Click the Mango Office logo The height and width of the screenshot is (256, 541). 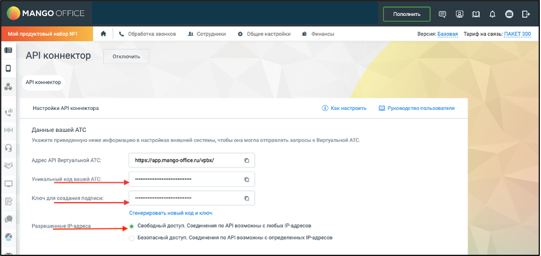(45, 13)
